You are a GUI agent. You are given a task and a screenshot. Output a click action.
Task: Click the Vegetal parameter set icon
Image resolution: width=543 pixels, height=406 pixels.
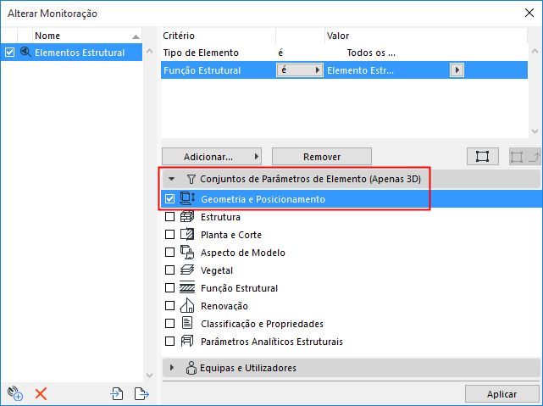(187, 270)
